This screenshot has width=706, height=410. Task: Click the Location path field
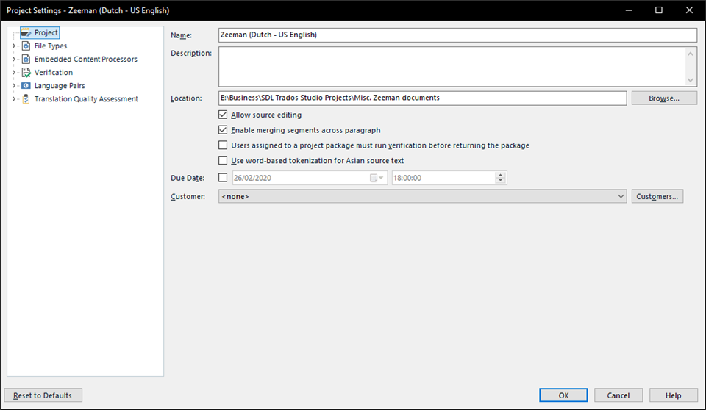422,98
